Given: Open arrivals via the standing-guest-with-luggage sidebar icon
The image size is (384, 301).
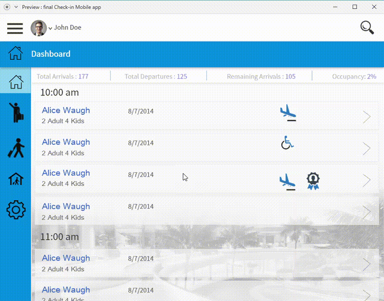Looking at the screenshot, I should [x=16, y=113].
